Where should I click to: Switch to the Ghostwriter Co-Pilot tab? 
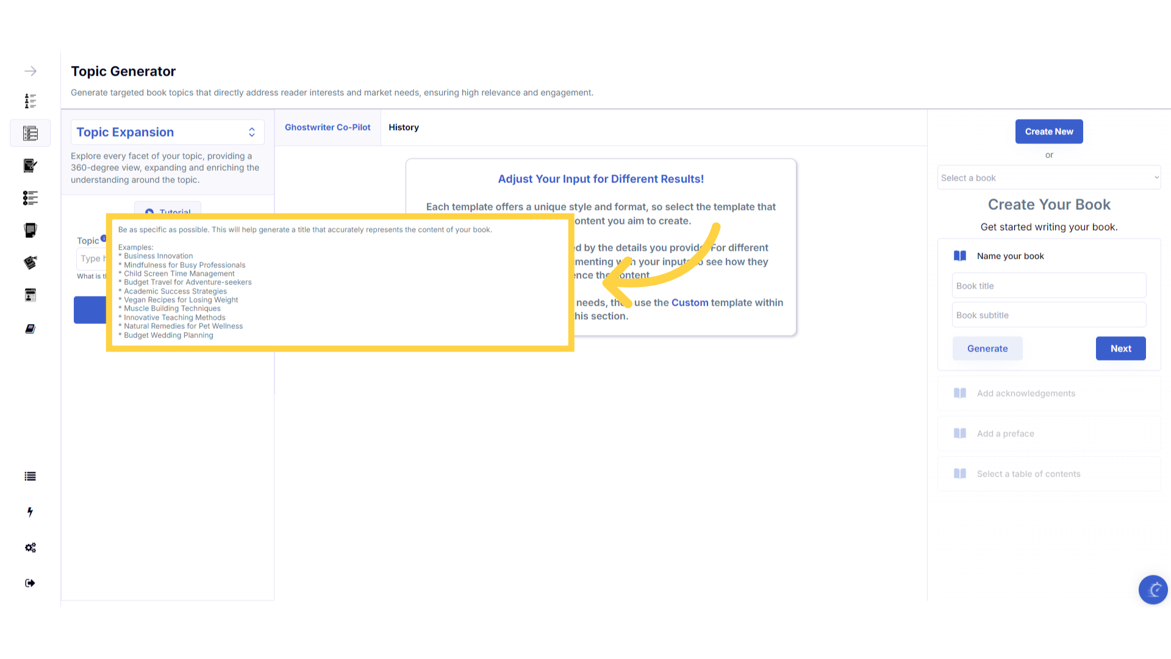(328, 128)
